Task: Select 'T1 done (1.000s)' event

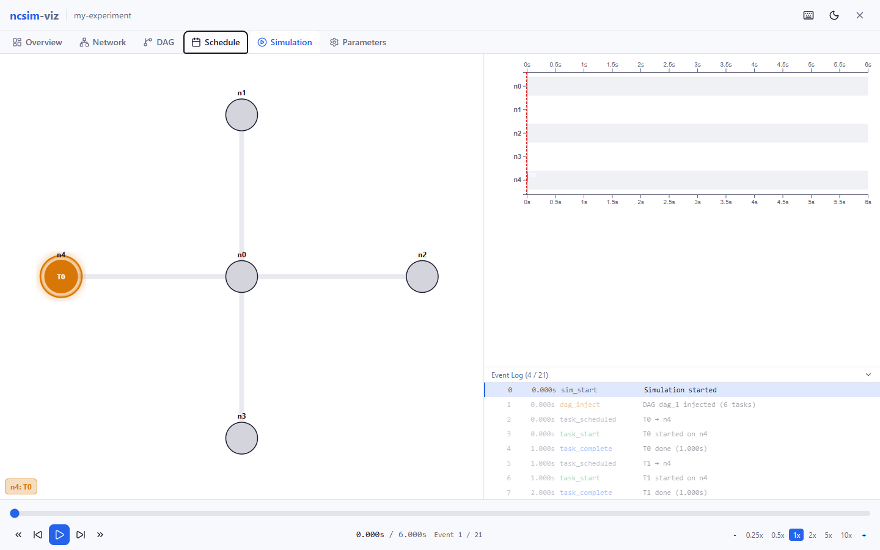Action: (x=682, y=493)
